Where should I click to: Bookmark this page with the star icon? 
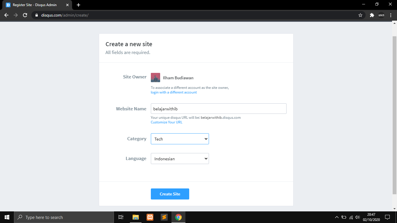360,15
